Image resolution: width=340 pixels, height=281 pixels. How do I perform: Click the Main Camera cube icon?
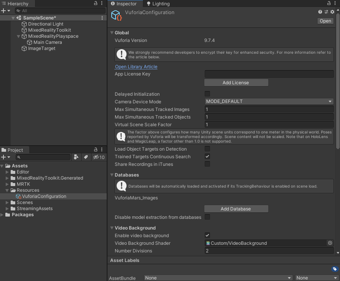[29, 42]
